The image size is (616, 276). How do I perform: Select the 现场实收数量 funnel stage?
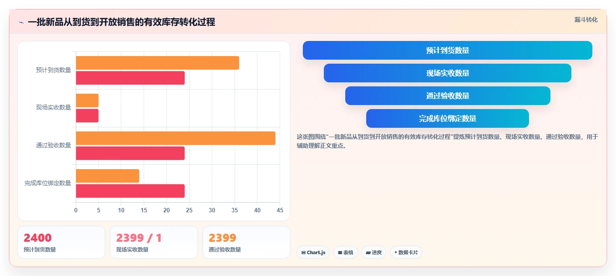[447, 73]
